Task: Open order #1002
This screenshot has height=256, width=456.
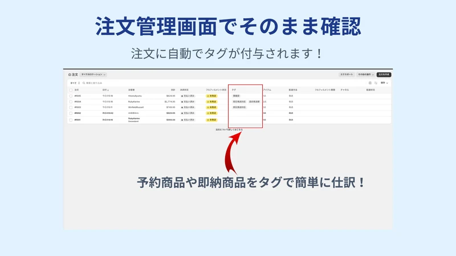Action: [x=78, y=113]
